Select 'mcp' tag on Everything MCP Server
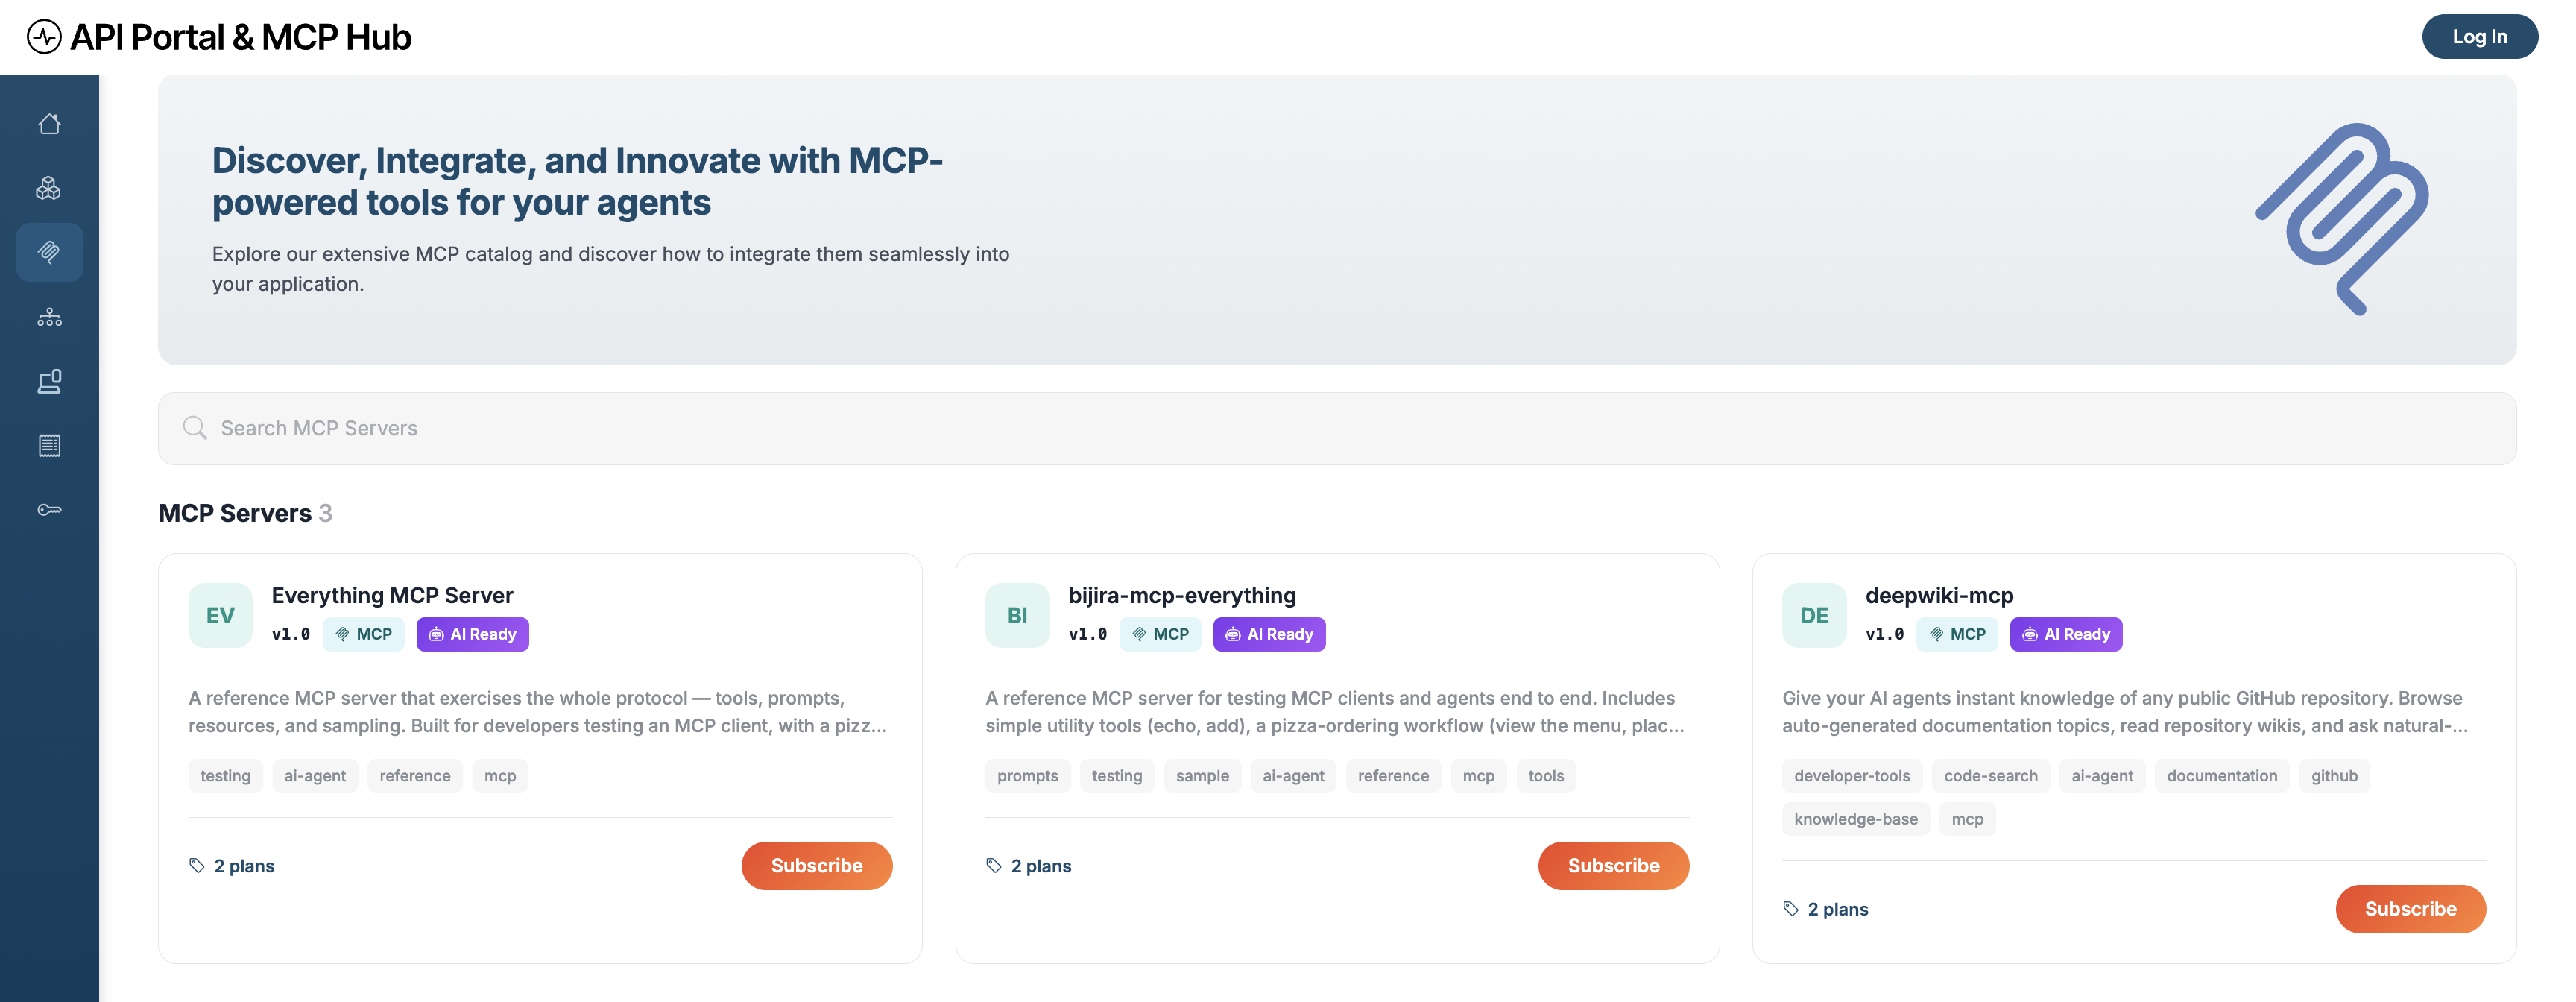The image size is (2576, 1002). click(x=500, y=775)
